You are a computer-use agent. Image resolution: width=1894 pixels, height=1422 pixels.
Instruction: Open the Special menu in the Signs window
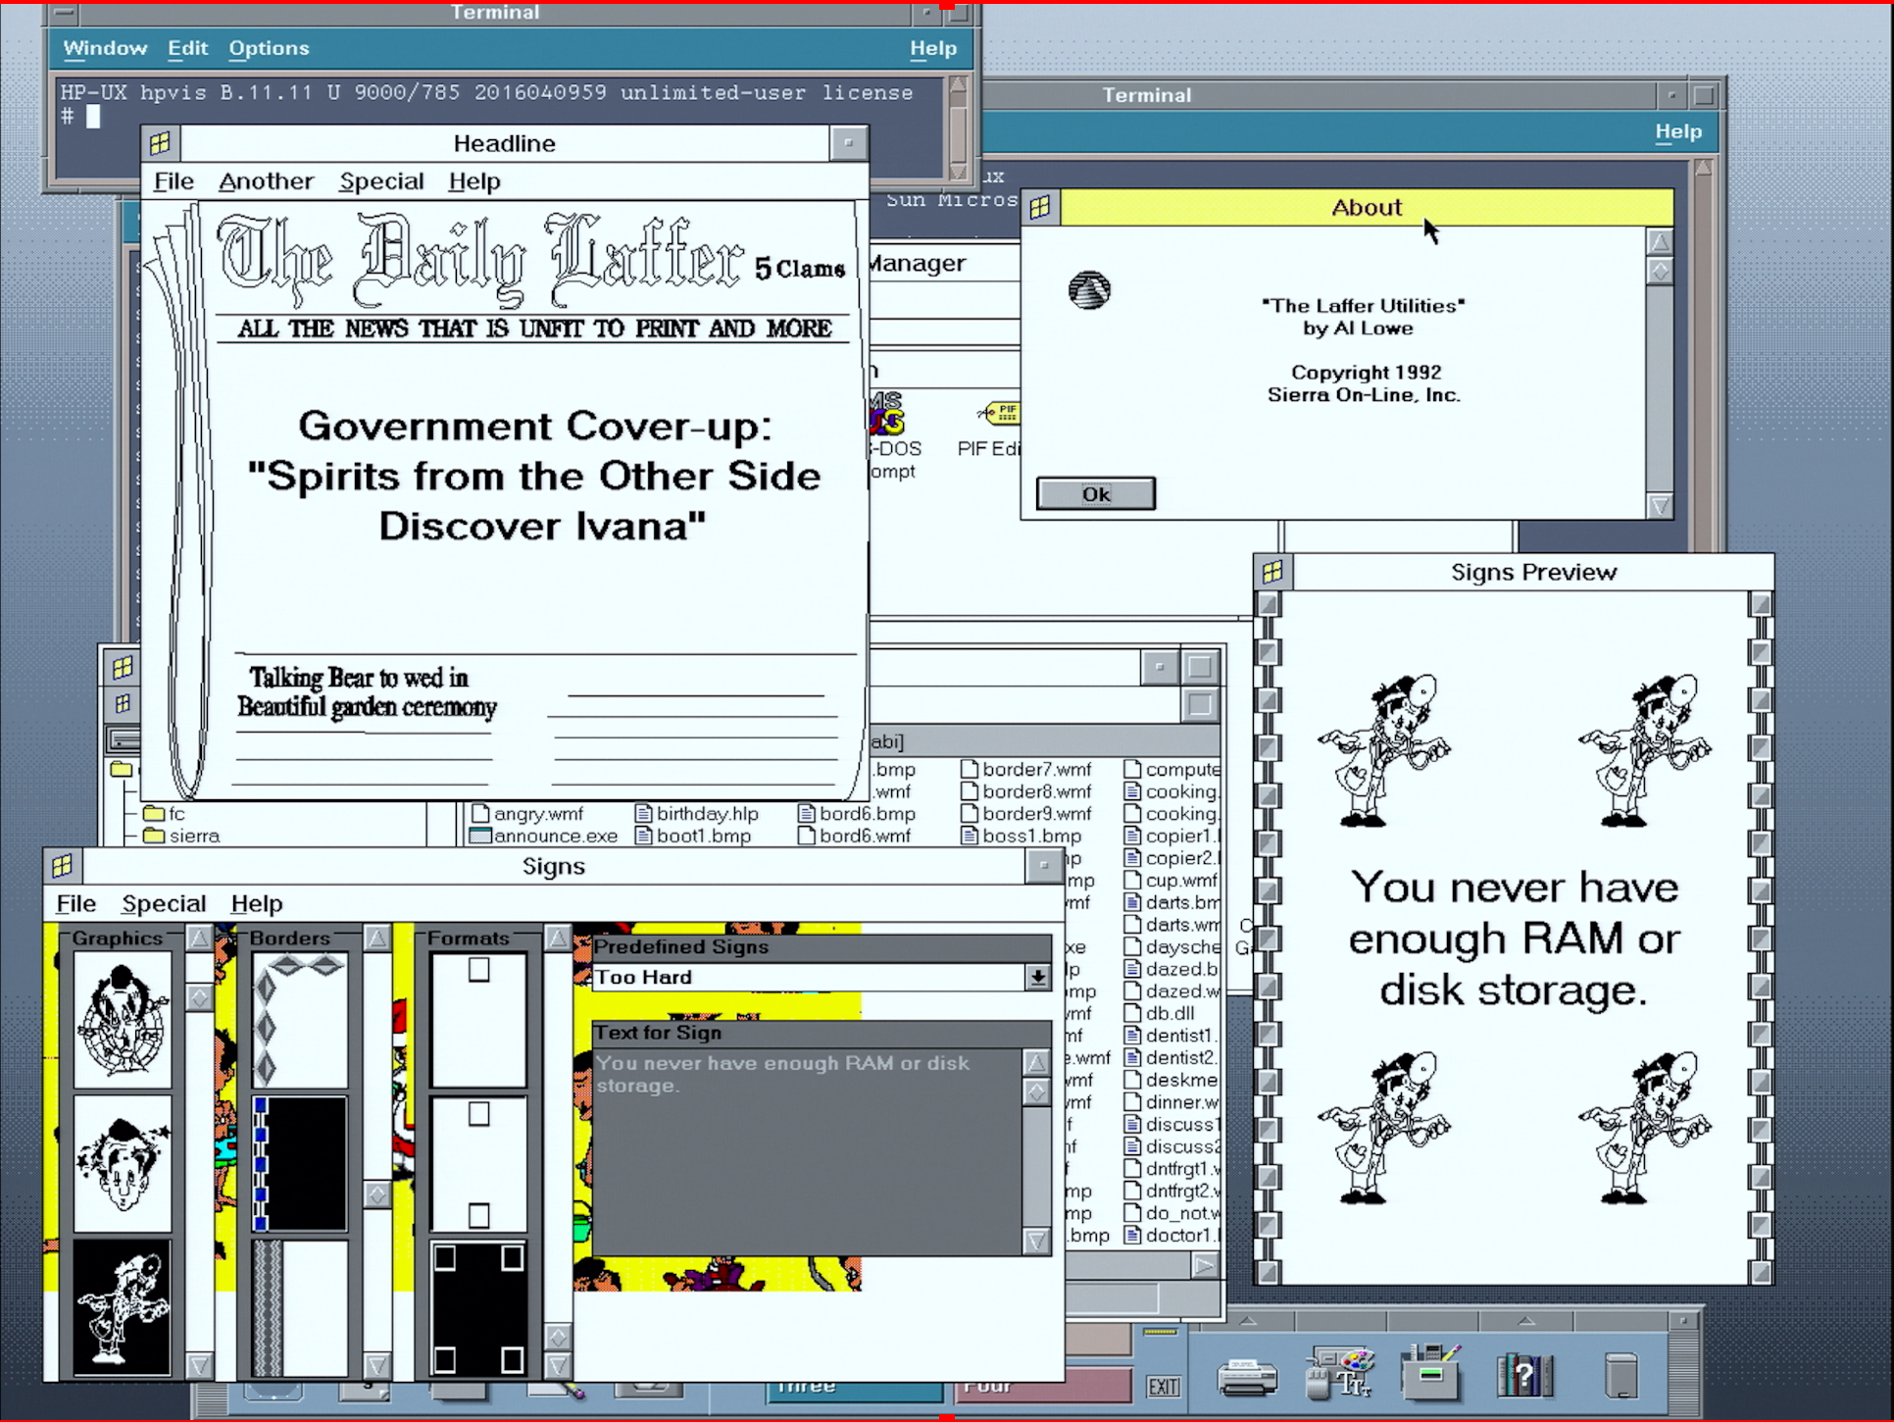[164, 903]
